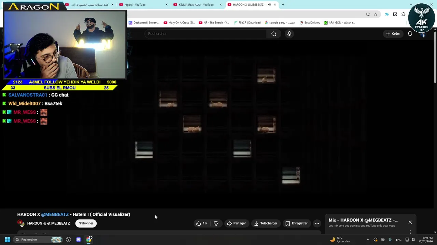
Task: Click the Télécharger download button
Action: 266,223
